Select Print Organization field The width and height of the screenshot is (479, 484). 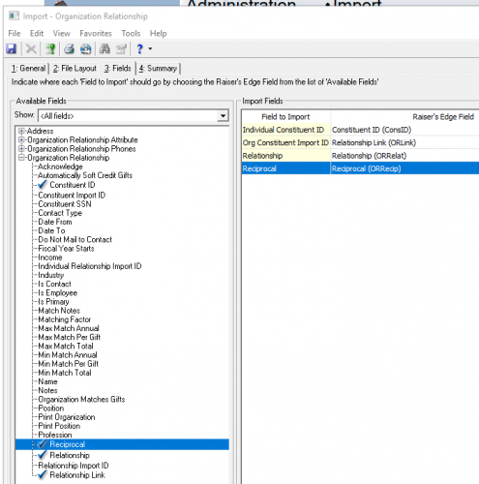[67, 417]
